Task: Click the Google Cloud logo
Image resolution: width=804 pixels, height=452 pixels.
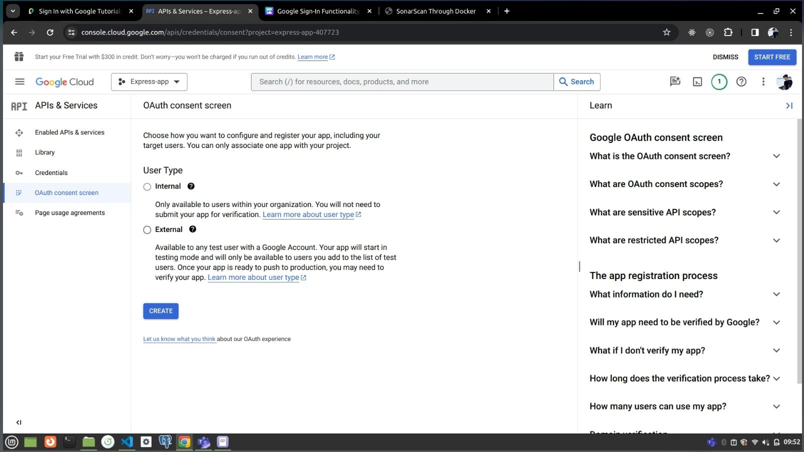Action: pos(64,82)
